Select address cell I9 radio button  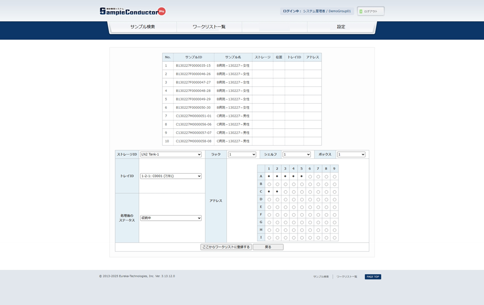tap(334, 238)
